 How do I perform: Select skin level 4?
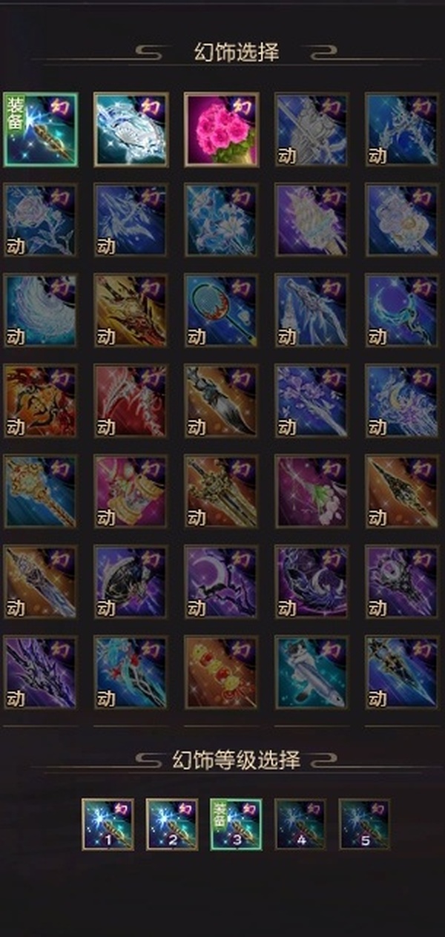(300, 824)
